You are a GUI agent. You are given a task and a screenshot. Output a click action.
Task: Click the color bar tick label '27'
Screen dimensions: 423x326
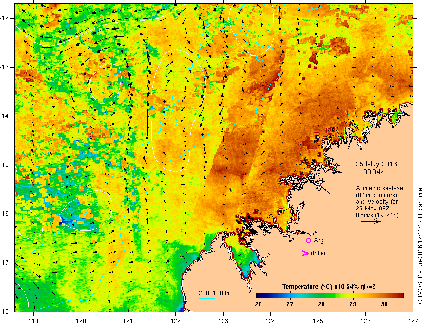pyautogui.click(x=290, y=304)
